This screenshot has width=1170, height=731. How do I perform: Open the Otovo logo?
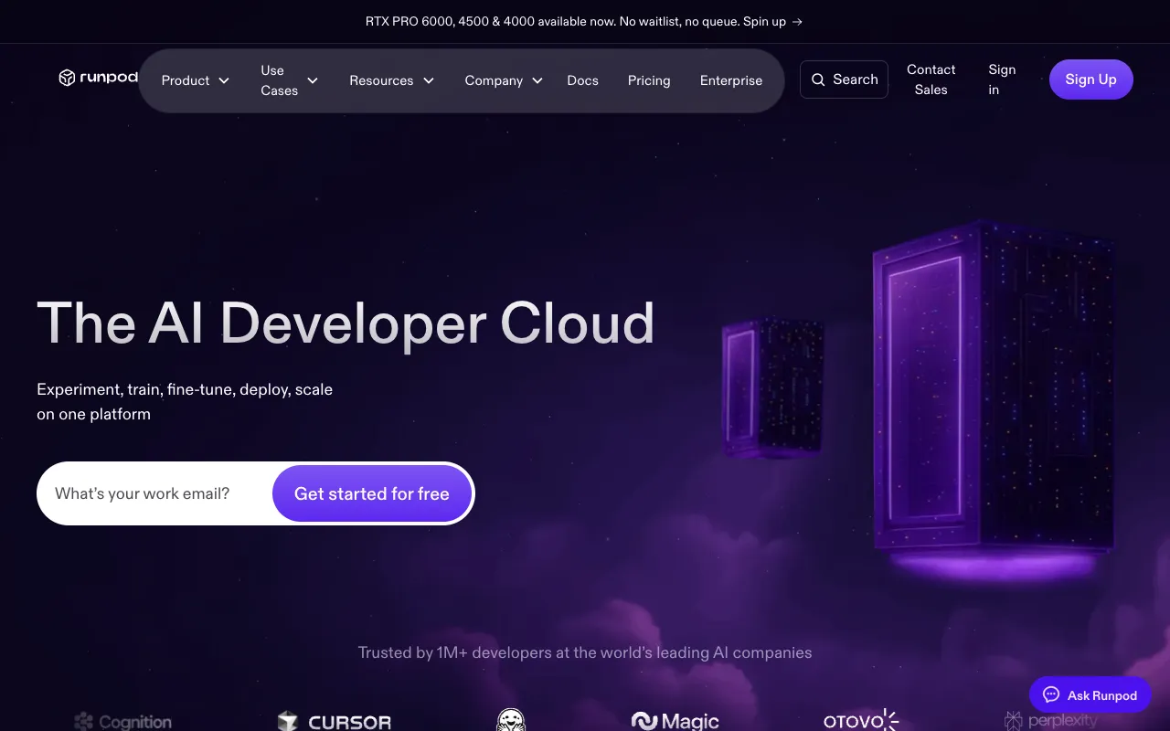point(861,721)
